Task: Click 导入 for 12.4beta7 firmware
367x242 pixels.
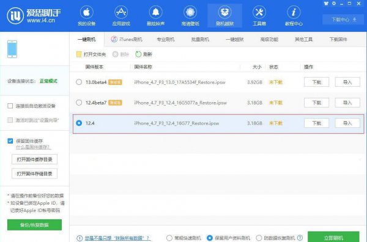Action: tap(347, 103)
